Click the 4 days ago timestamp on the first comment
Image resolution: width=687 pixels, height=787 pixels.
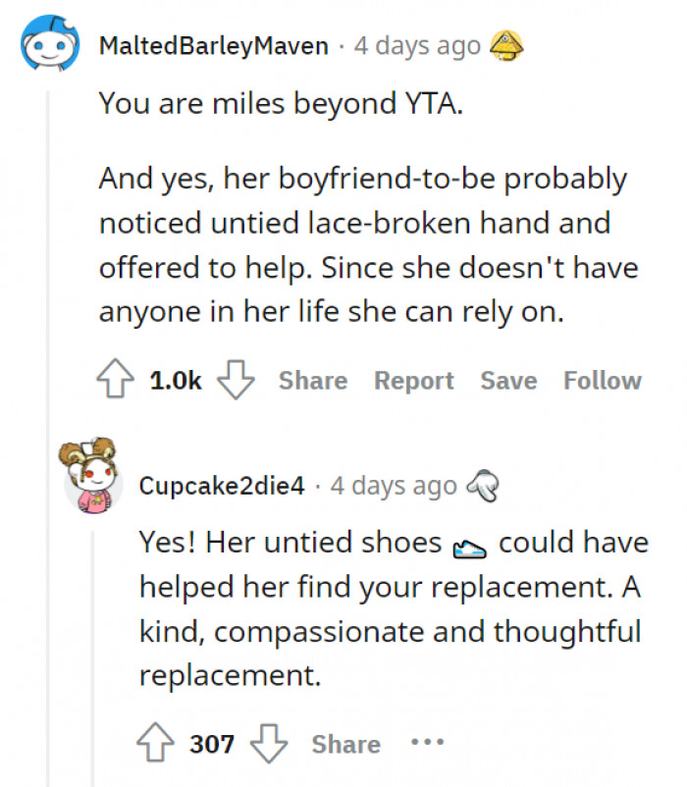[417, 45]
